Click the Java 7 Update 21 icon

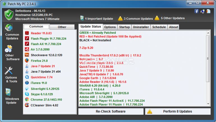pos(27,66)
